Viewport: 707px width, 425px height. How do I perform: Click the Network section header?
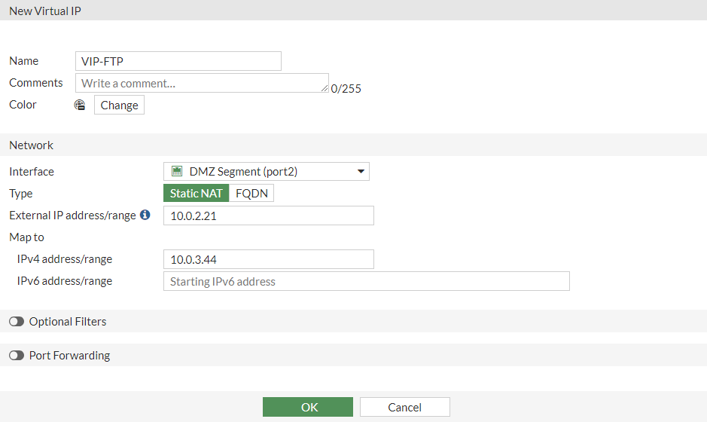32,145
